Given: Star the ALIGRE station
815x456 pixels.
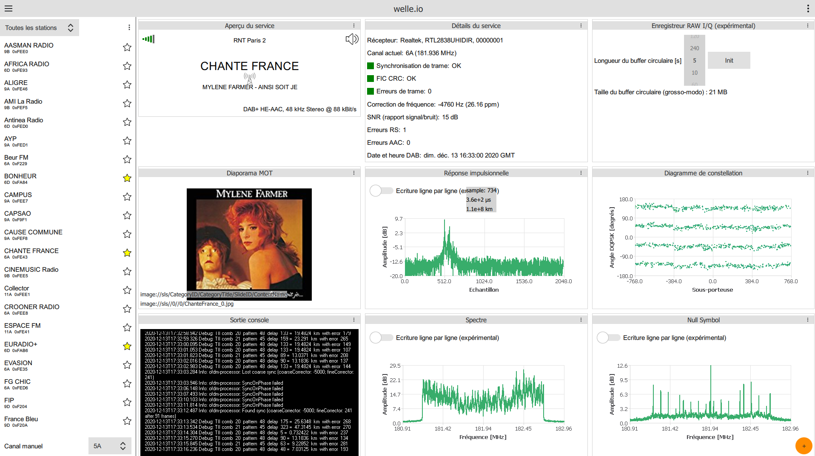Looking at the screenshot, I should [127, 84].
